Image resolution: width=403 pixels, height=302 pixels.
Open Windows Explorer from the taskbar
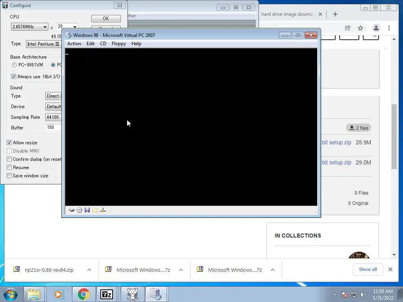[x=34, y=294]
